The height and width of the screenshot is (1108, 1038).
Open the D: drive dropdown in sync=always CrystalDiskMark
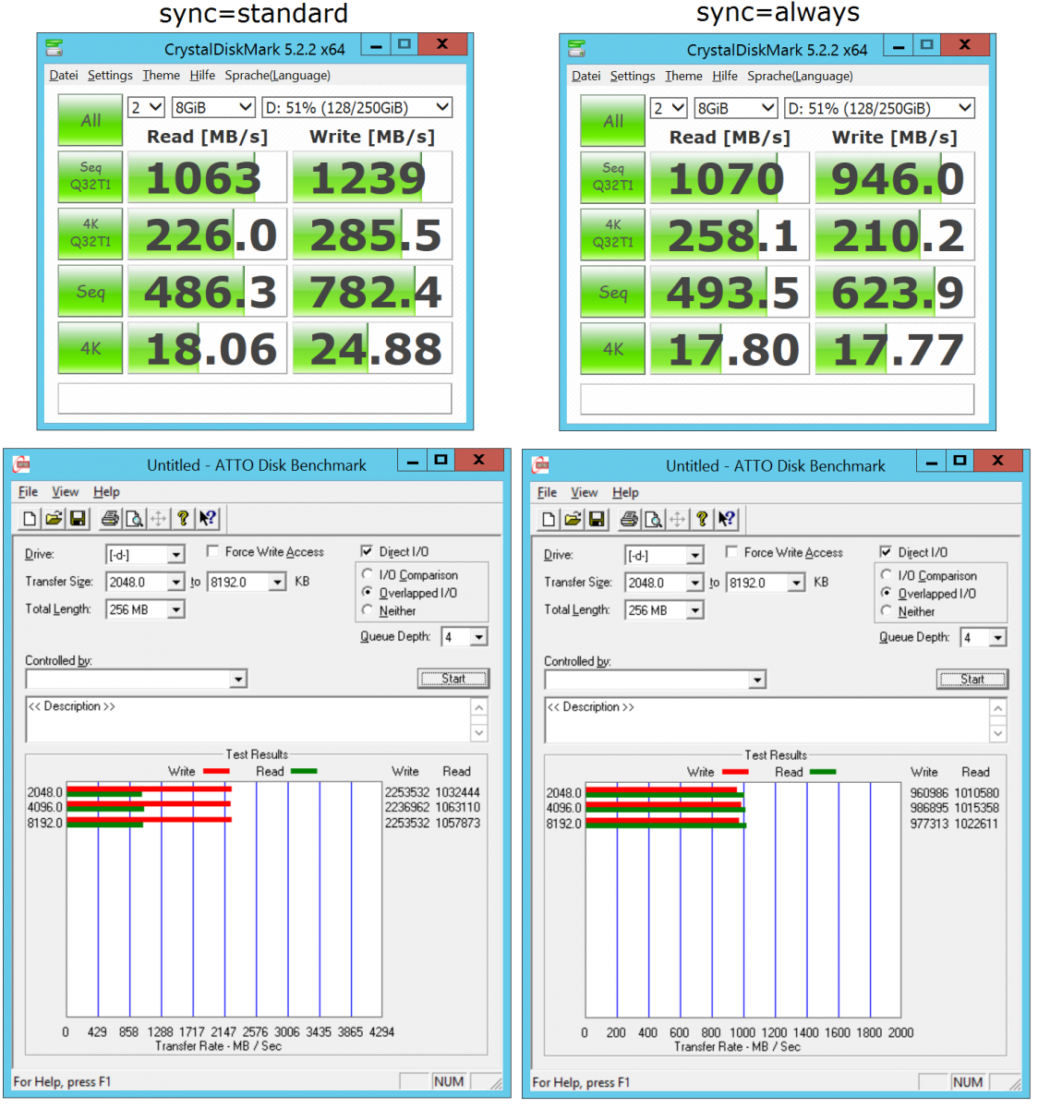pos(880,109)
